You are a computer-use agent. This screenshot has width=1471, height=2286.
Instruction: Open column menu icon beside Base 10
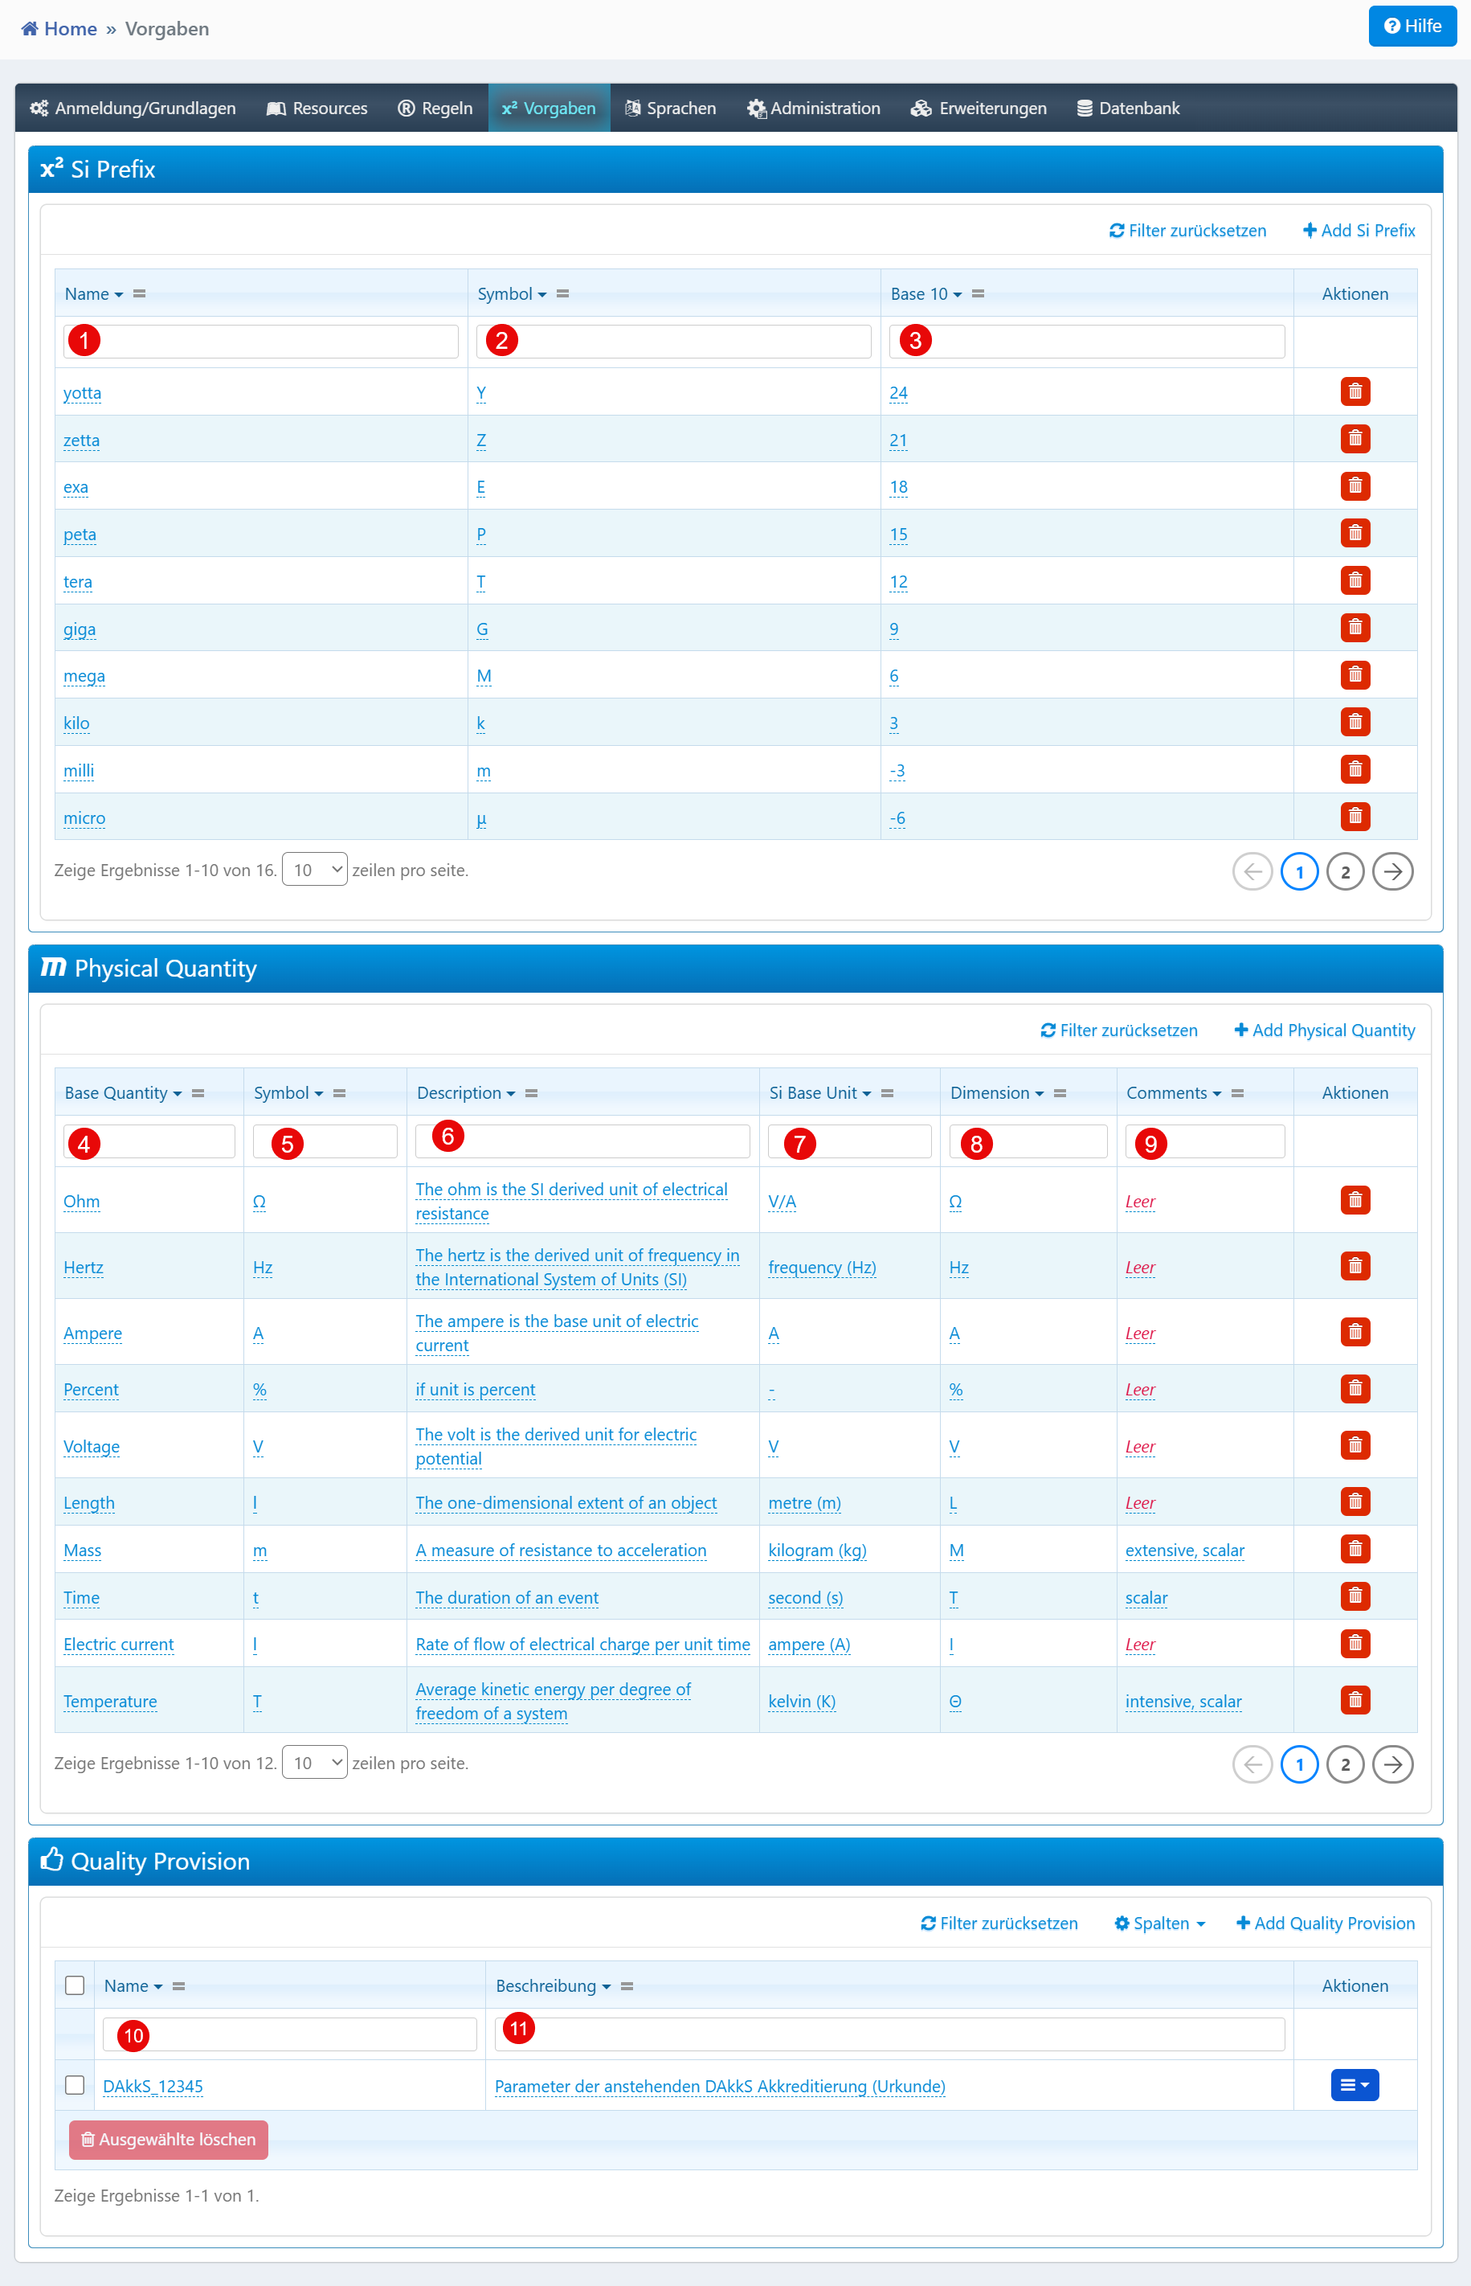point(977,294)
